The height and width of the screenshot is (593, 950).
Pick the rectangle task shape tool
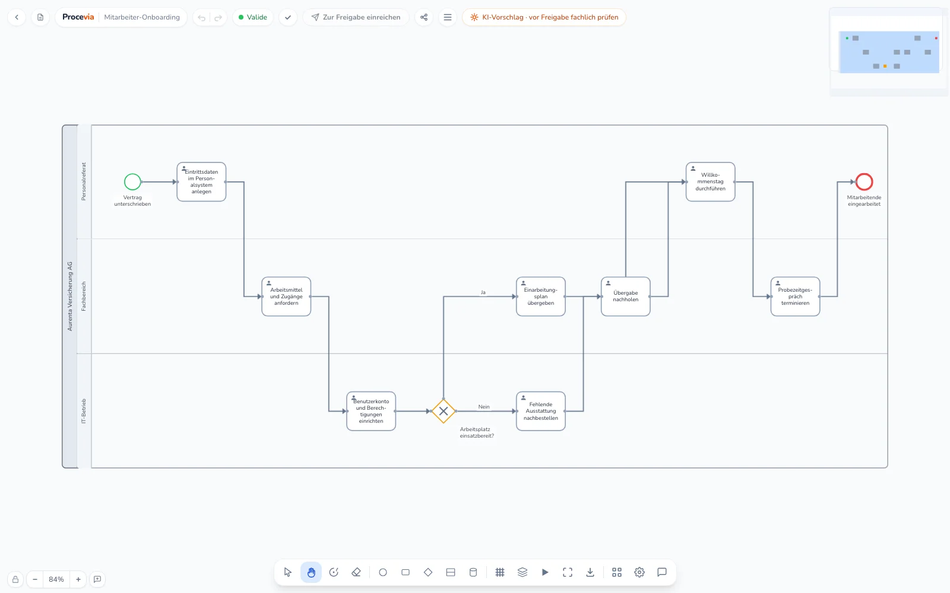[406, 572]
